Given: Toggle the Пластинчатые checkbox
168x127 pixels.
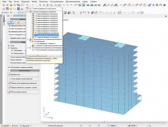Looking at the screenshot, I should tap(12, 53).
